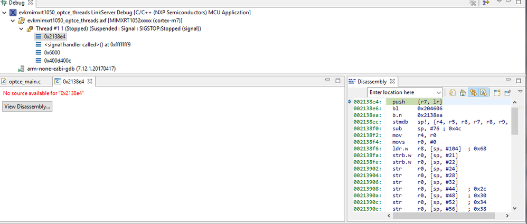This screenshot has width=527, height=224.
Task: Click the View Disassembly... button
Action: click(x=27, y=106)
